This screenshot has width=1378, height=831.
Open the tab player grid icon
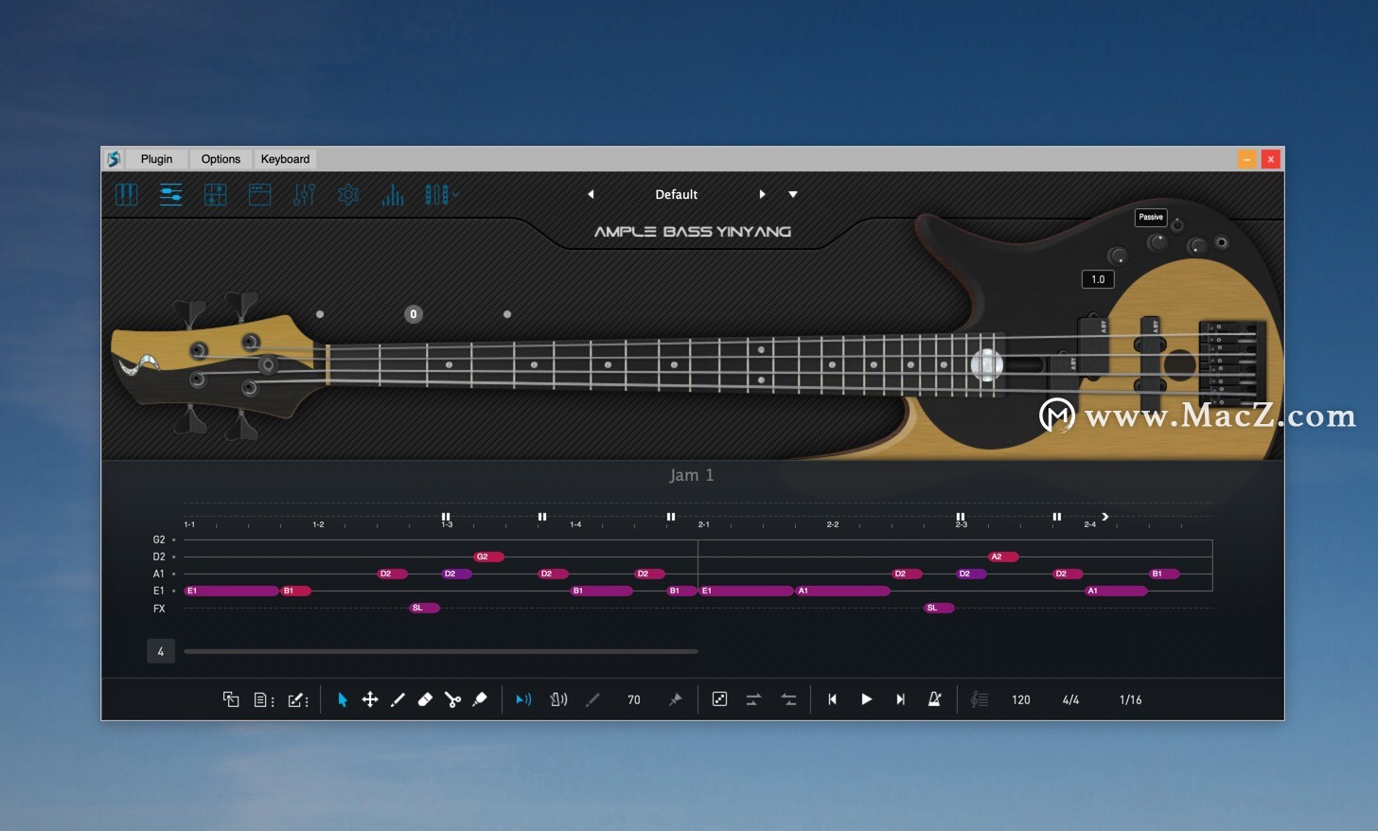pyautogui.click(x=216, y=195)
